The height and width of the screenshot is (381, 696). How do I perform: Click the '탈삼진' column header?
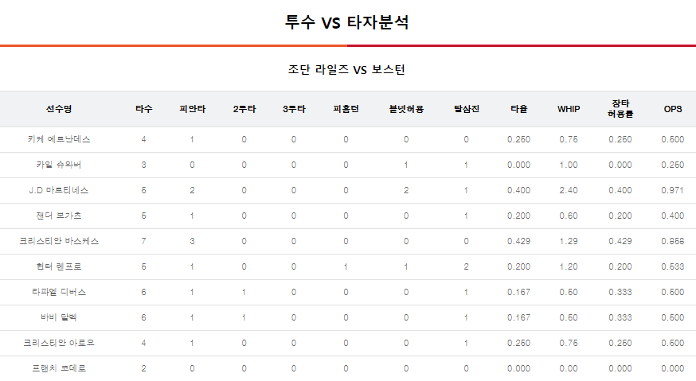point(467,109)
